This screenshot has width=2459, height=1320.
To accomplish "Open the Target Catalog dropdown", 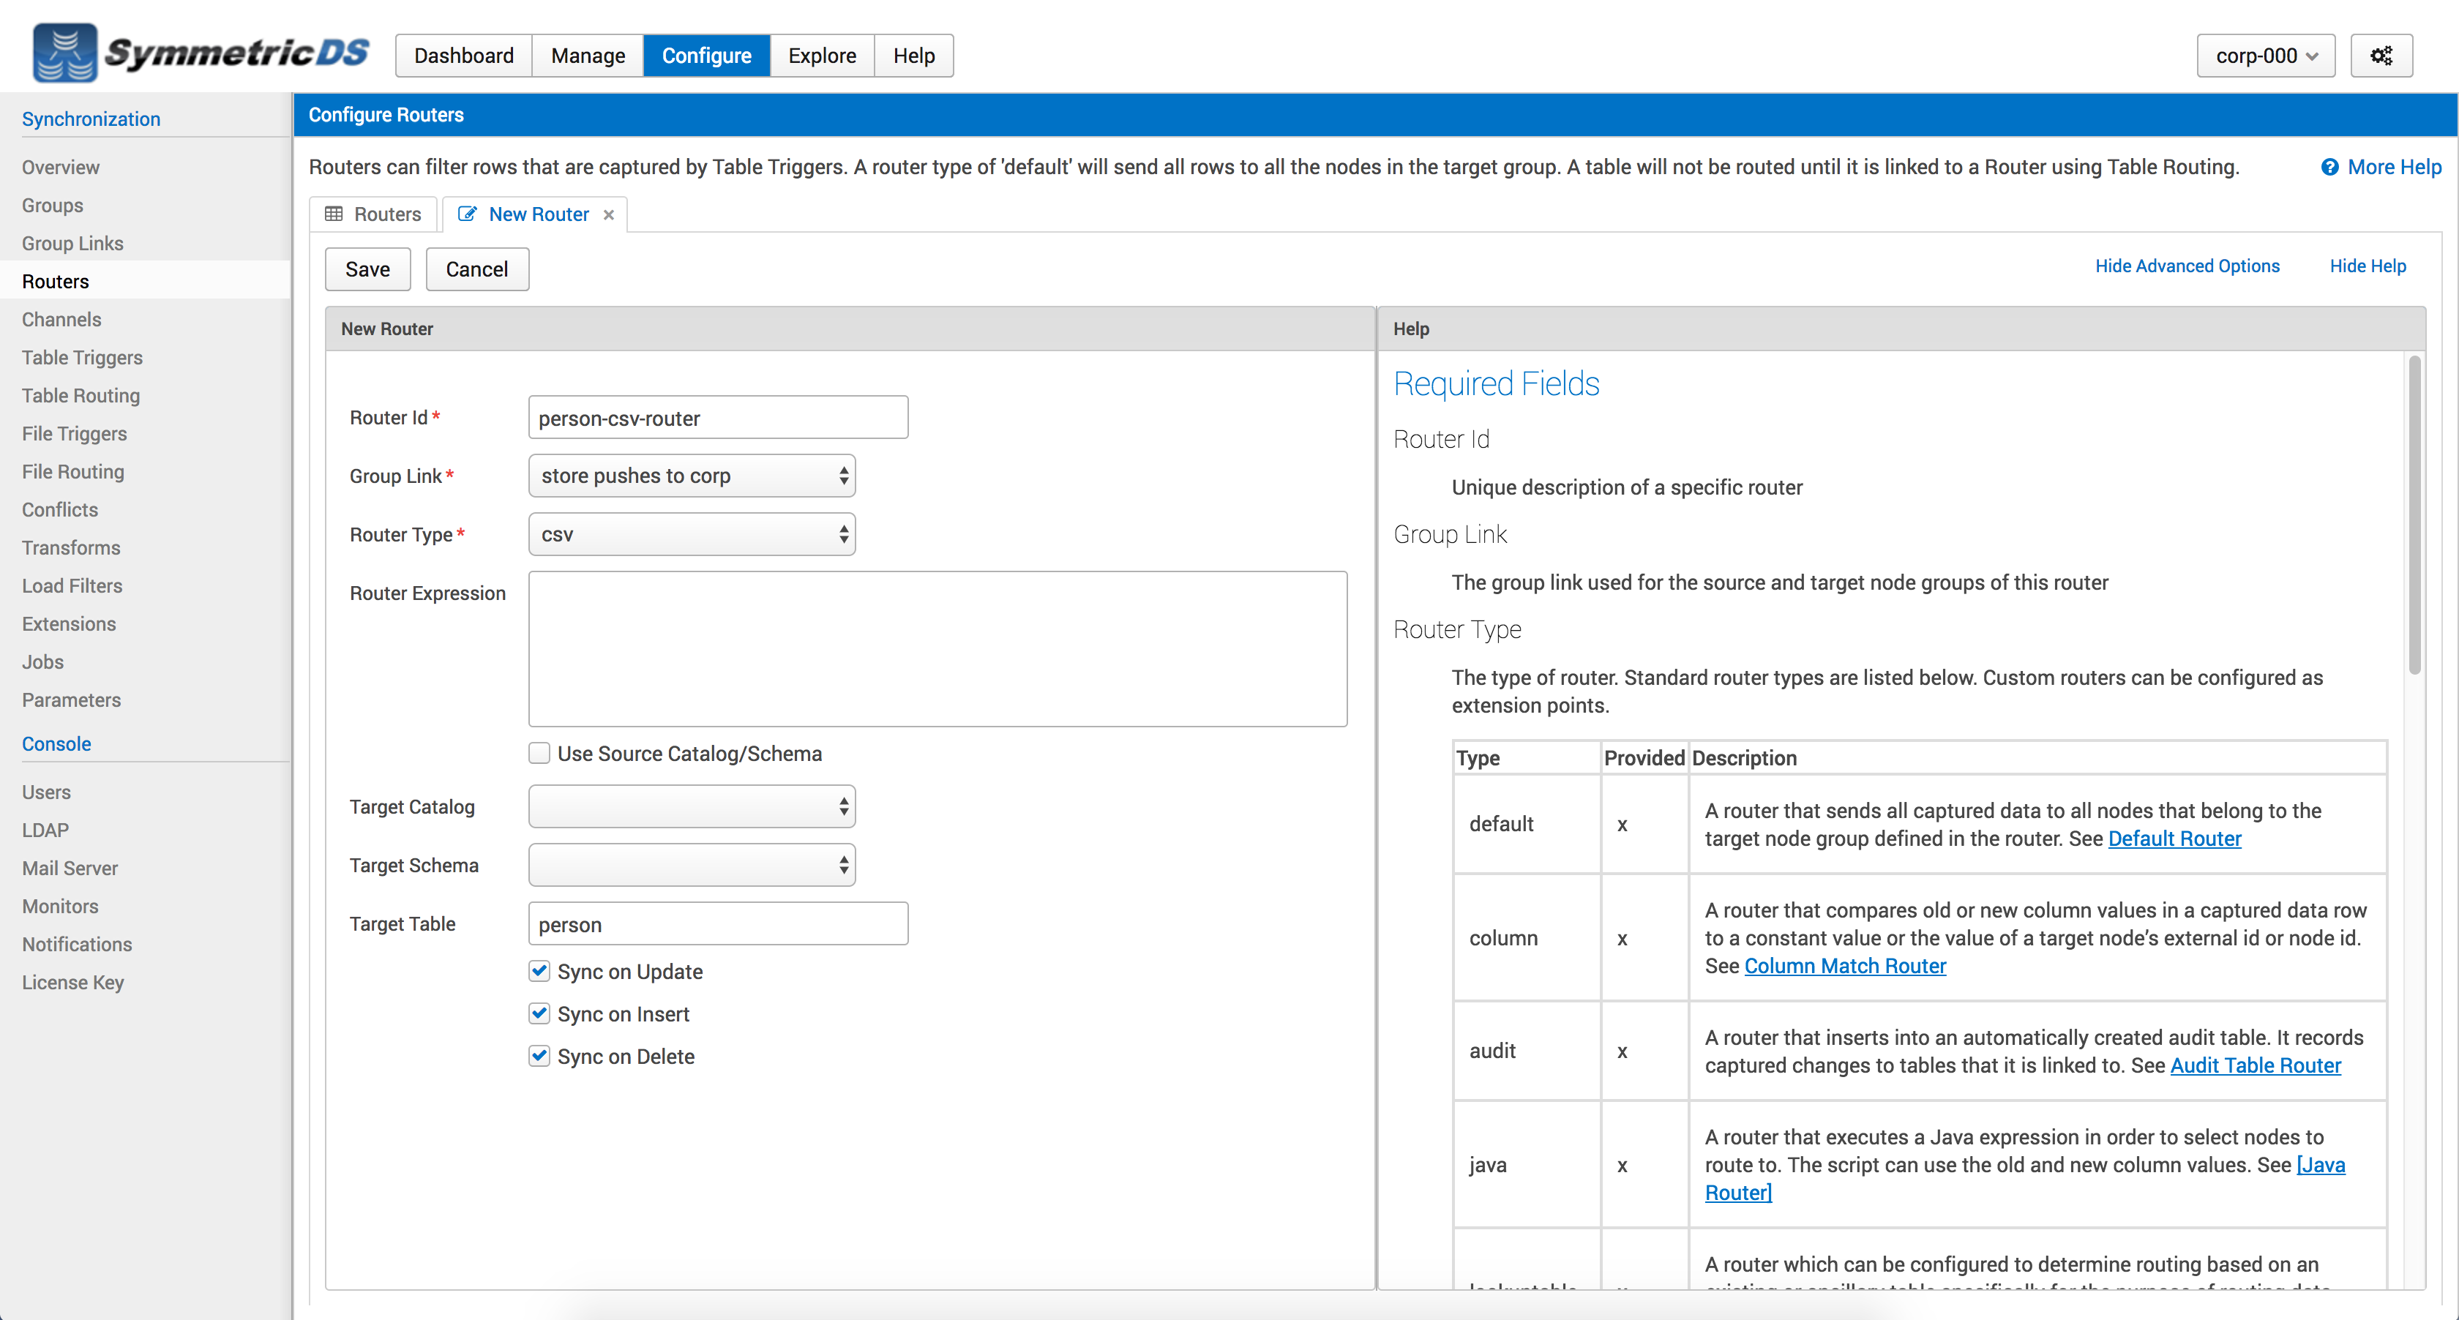I will click(x=692, y=806).
